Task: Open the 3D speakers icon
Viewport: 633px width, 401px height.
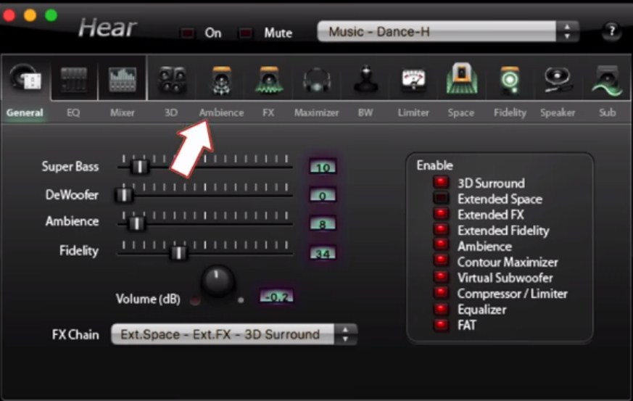Action: 171,80
